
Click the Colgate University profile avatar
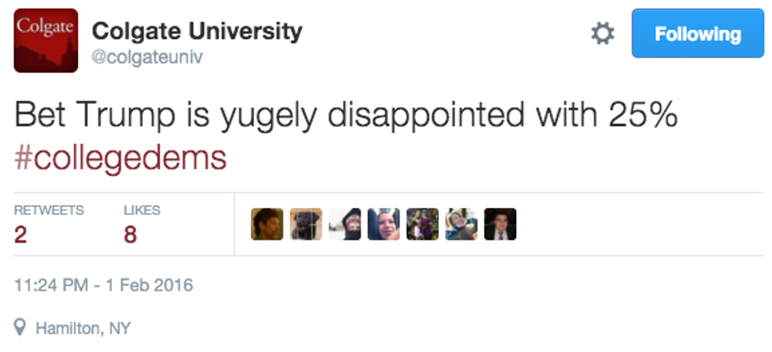pos(46,40)
